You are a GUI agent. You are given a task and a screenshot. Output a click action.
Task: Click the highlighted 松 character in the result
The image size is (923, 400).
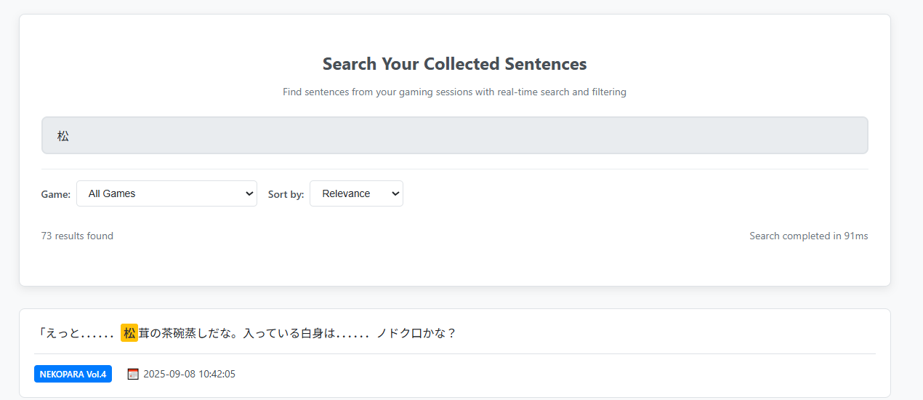[x=129, y=333]
